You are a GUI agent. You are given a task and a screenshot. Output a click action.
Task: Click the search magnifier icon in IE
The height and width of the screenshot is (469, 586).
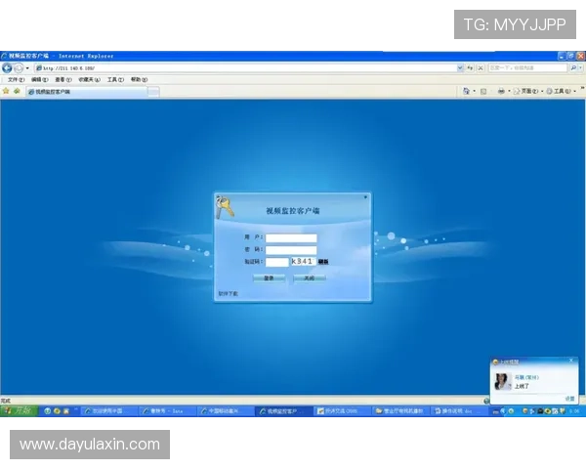[x=574, y=68]
